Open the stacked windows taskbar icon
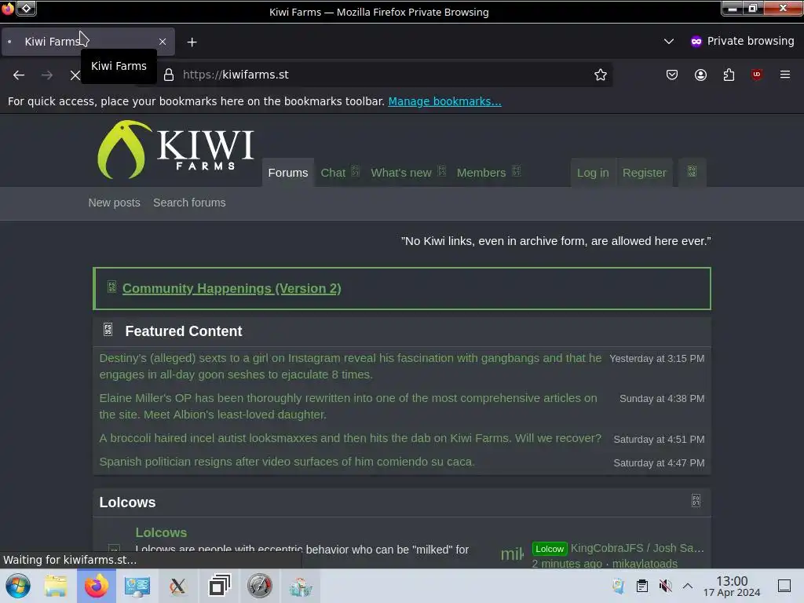This screenshot has width=804, height=603. (219, 586)
